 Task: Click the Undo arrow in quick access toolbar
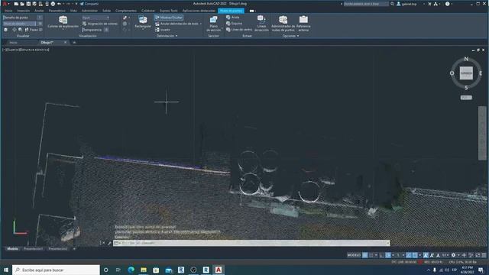click(x=59, y=4)
